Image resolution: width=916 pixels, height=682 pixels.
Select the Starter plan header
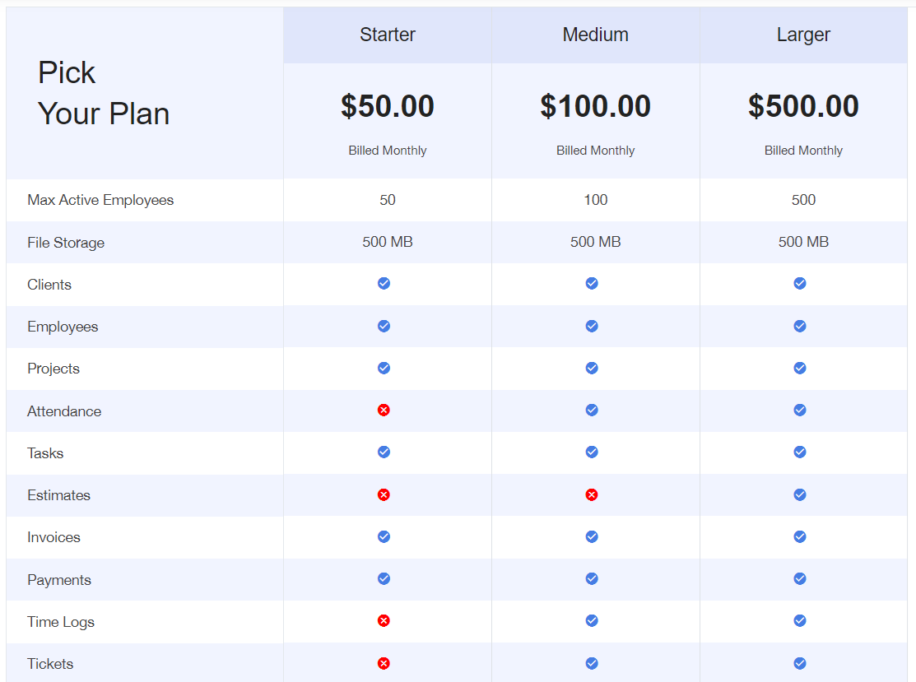[388, 35]
